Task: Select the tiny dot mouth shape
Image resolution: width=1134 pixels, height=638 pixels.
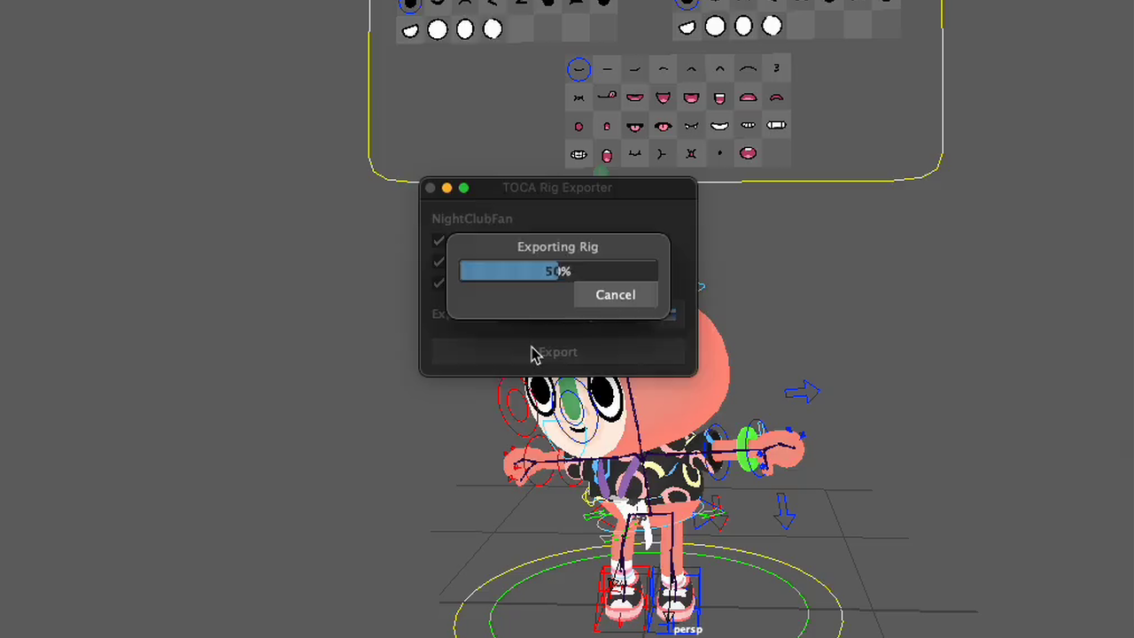Action: click(x=719, y=154)
